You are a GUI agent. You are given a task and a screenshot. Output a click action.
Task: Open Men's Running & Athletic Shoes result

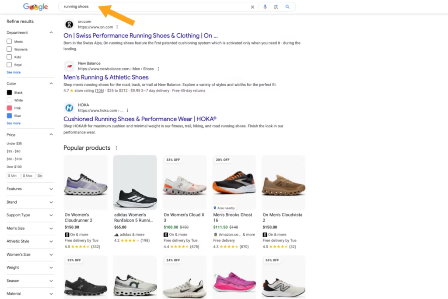coord(106,77)
